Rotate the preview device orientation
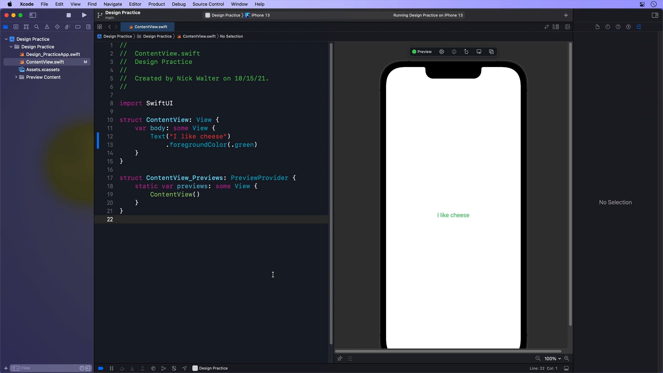This screenshot has height=373, width=663. pyautogui.click(x=466, y=52)
